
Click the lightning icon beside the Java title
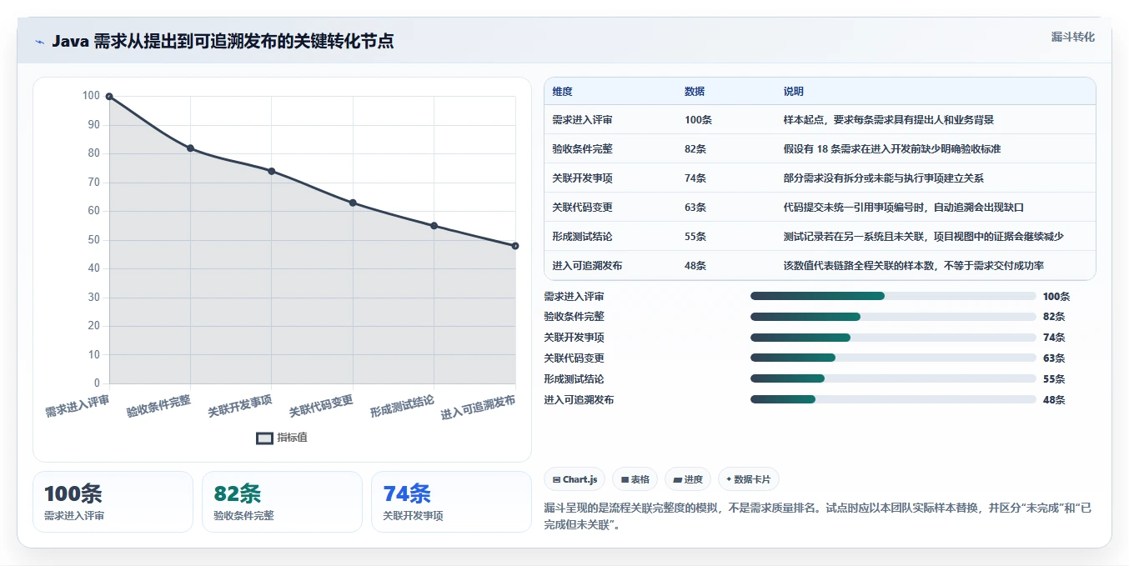pos(39,42)
